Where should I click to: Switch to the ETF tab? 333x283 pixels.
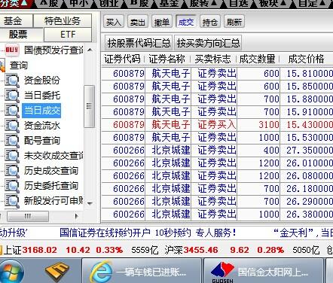(x=68, y=35)
